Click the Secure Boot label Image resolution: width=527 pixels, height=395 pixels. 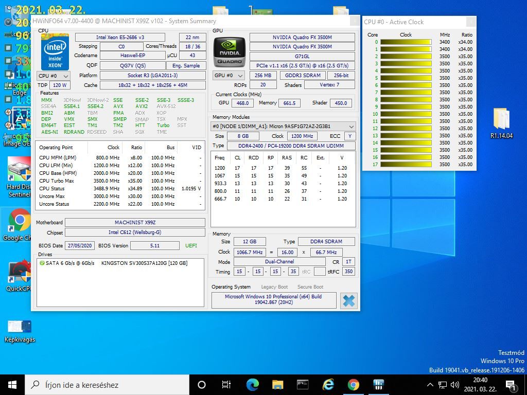[310, 287]
